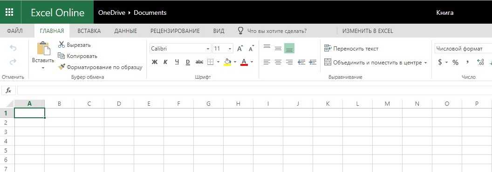
Task: Align text to middle
Action: tap(278, 48)
